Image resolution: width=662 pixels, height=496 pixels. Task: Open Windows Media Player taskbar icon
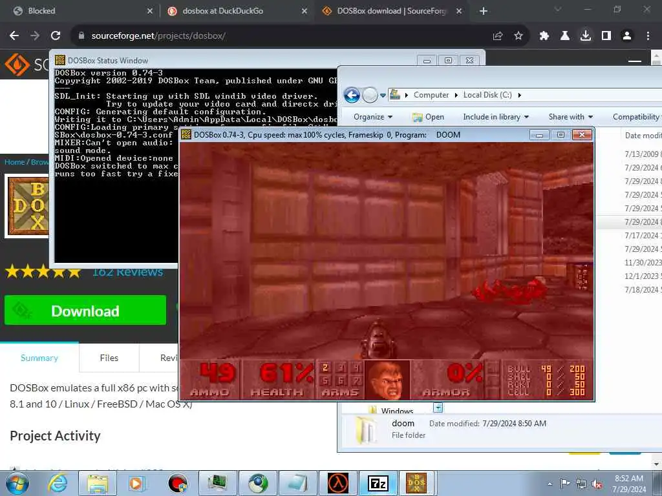[137, 483]
